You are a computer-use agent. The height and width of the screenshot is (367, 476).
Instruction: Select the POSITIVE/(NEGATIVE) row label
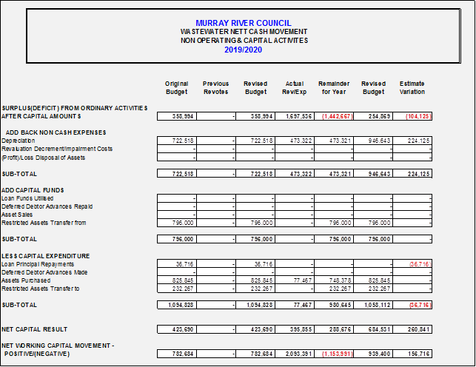[37, 354]
